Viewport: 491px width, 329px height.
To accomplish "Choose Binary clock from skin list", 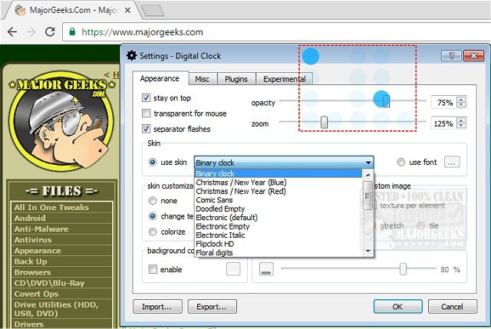I will click(278, 173).
